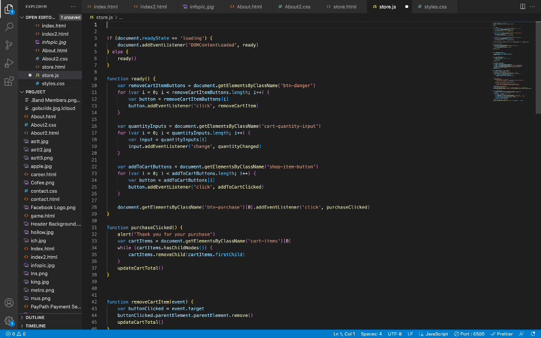Image resolution: width=541 pixels, height=338 pixels.
Task: Open Source Control view
Action: 8,46
